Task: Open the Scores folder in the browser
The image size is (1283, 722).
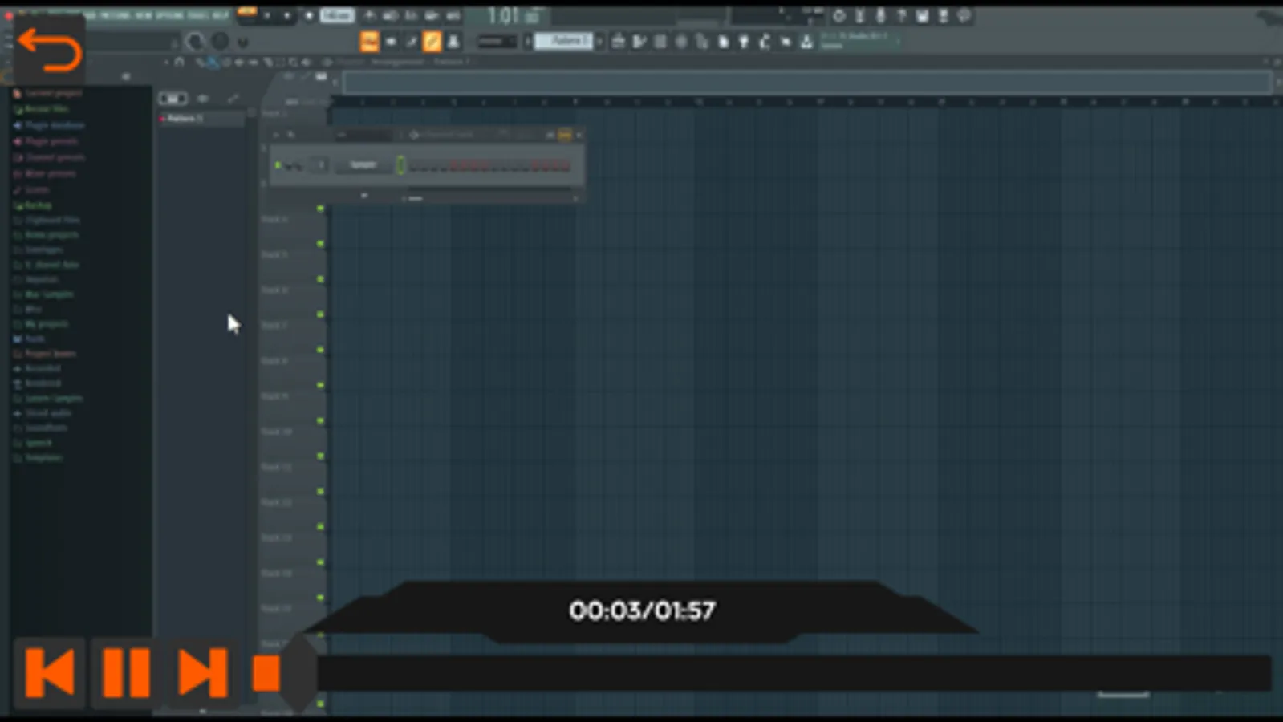Action: (x=32, y=189)
